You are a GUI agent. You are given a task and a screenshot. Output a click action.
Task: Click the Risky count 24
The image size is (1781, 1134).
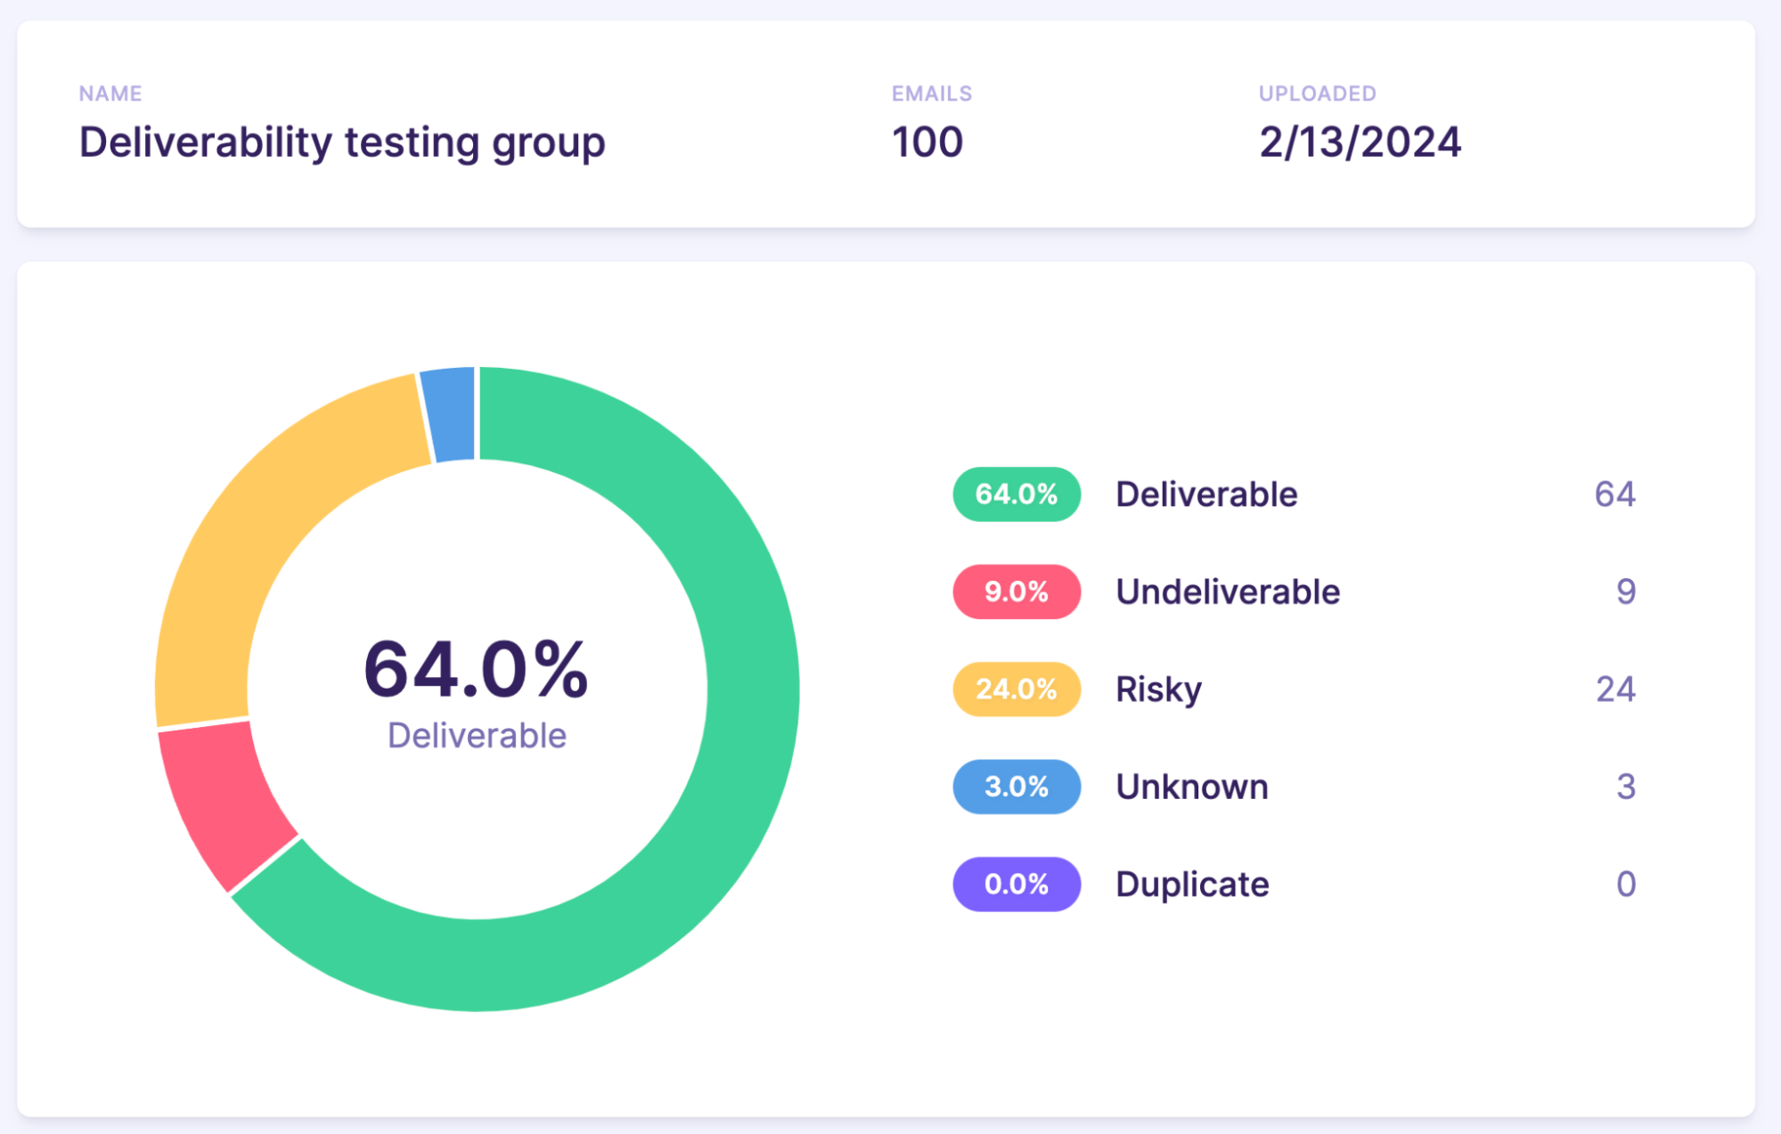point(1615,689)
